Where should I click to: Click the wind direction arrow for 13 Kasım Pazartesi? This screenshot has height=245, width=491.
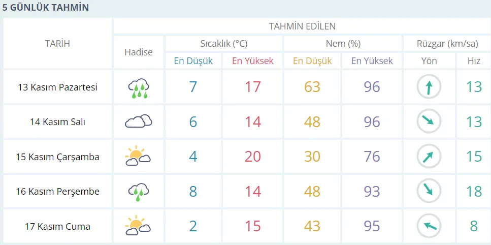[x=429, y=87]
